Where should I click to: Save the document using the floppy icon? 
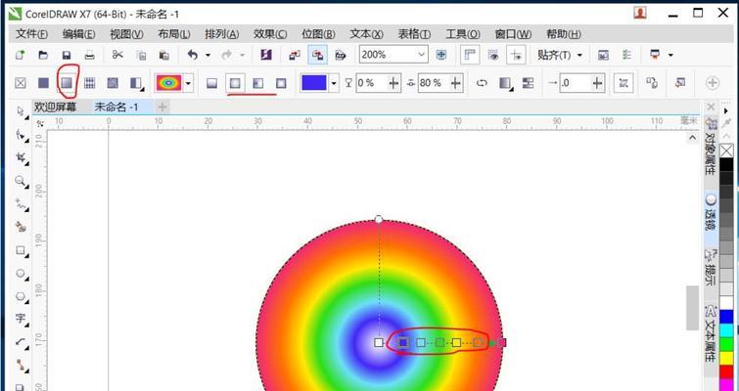[x=67, y=55]
